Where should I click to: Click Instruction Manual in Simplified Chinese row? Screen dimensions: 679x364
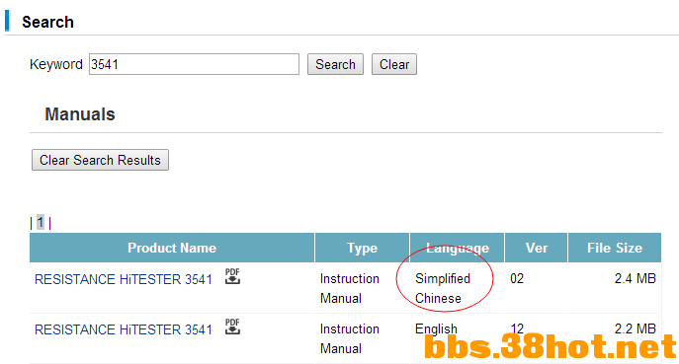[350, 288]
